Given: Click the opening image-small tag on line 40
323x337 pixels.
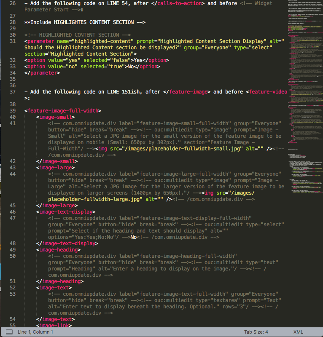Looking at the screenshot, I should point(56,117).
